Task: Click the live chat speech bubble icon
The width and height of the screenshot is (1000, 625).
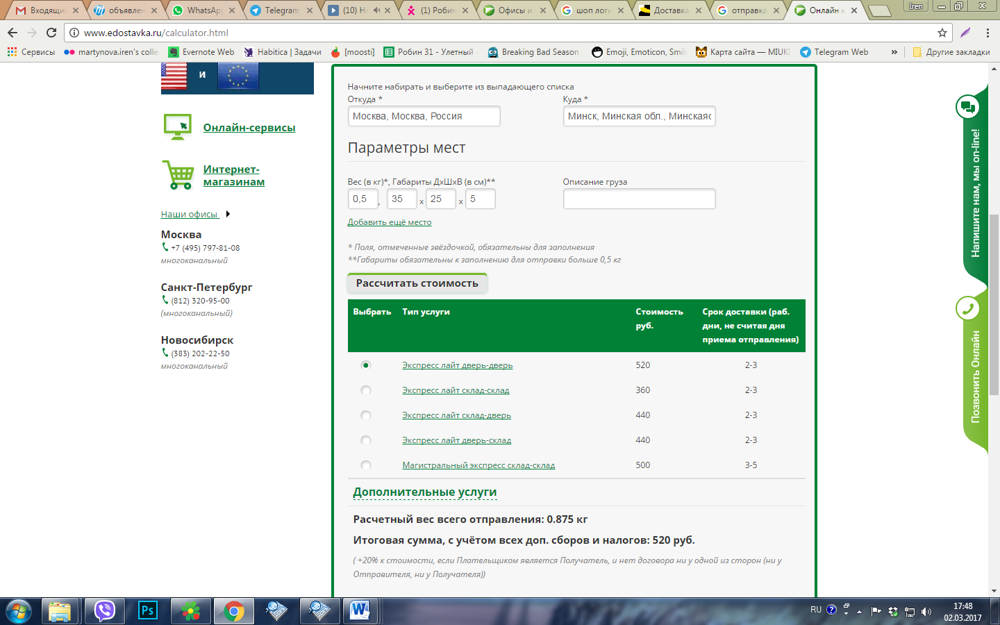Action: point(967,107)
